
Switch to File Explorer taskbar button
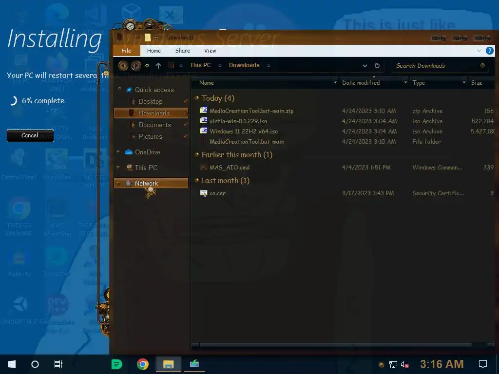[x=168, y=364]
